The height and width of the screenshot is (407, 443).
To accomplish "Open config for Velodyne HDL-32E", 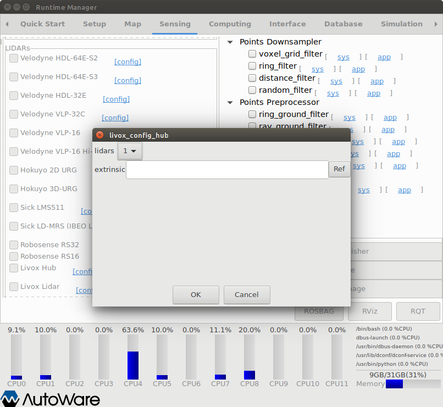I will coord(116,99).
